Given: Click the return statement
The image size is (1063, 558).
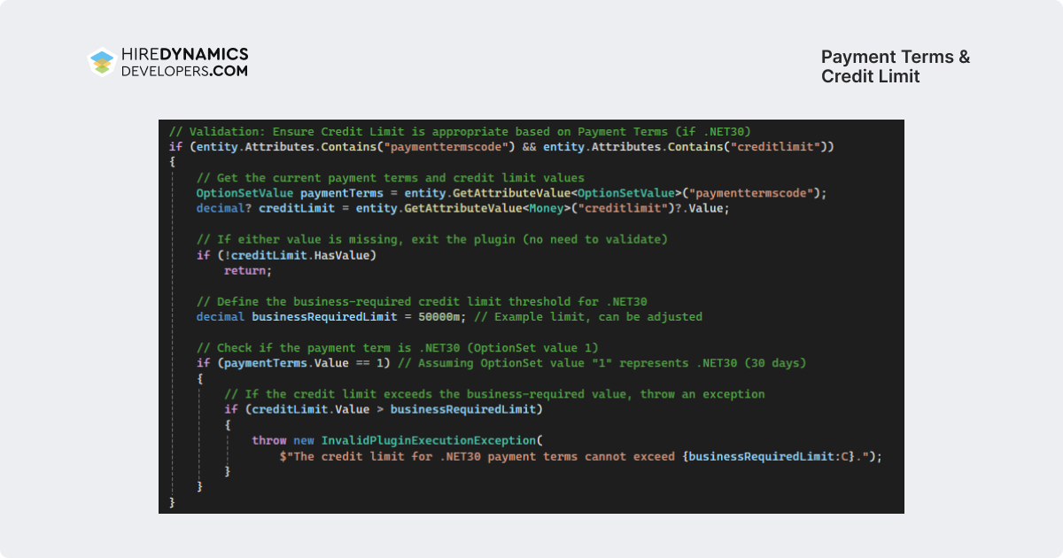Looking at the screenshot, I should pyautogui.click(x=248, y=270).
